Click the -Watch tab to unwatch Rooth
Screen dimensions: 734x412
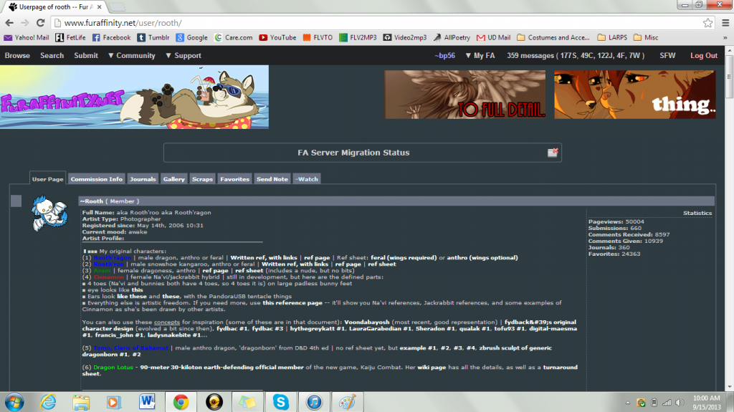[307, 179]
